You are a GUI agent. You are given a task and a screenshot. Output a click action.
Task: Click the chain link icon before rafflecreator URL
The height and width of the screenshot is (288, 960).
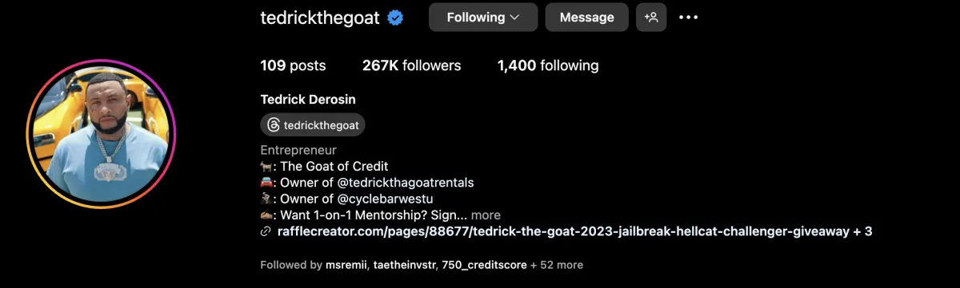click(266, 231)
